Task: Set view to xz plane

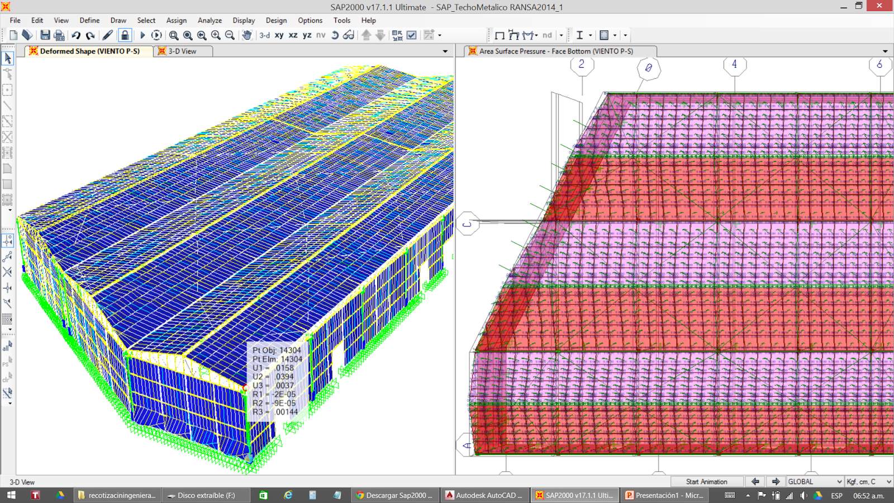Action: pos(293,35)
